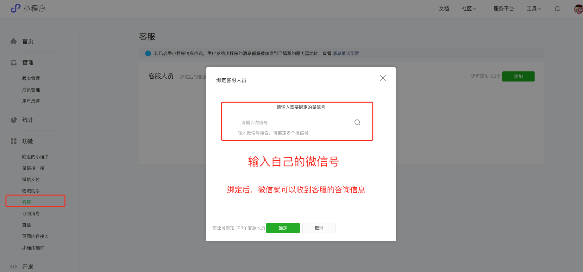Open 微信搜一搜 page
The height and width of the screenshot is (272, 583).
(x=33, y=168)
